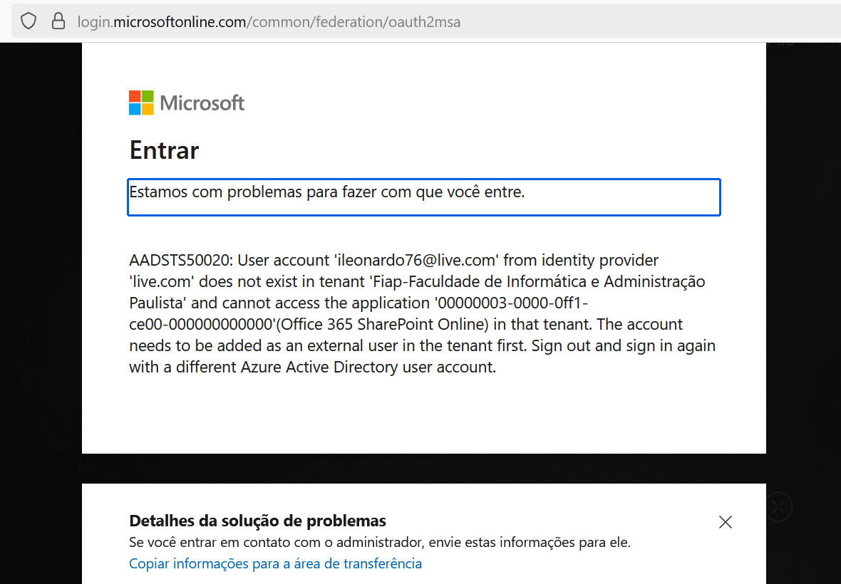Screen dimensions: 841x584
Task: Click the Microsoft wordmark text
Action: (202, 103)
